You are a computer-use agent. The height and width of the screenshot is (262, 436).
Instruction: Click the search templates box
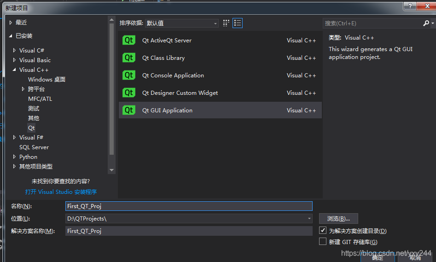(372, 23)
